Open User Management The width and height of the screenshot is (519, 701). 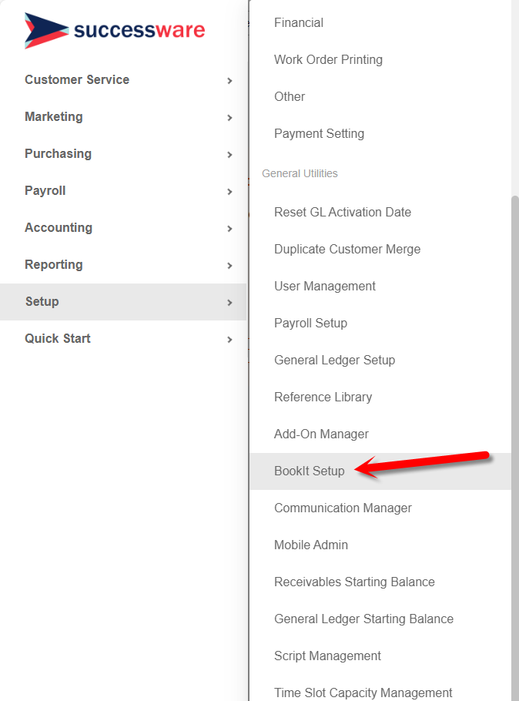click(324, 286)
